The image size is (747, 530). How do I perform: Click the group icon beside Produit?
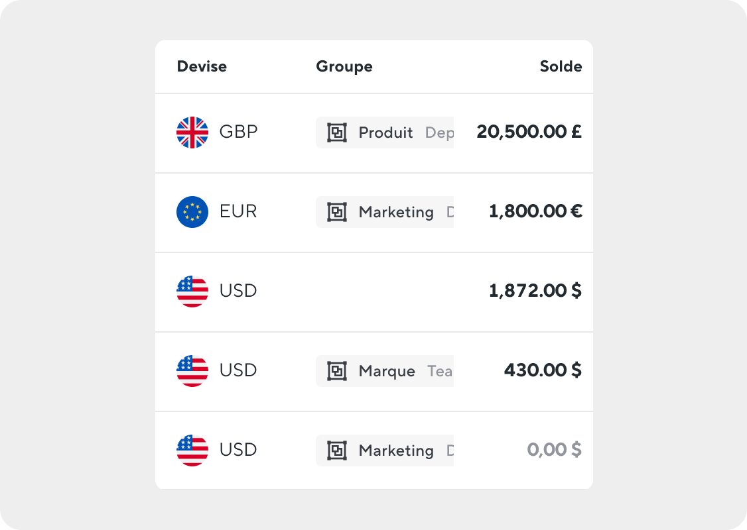click(x=337, y=132)
